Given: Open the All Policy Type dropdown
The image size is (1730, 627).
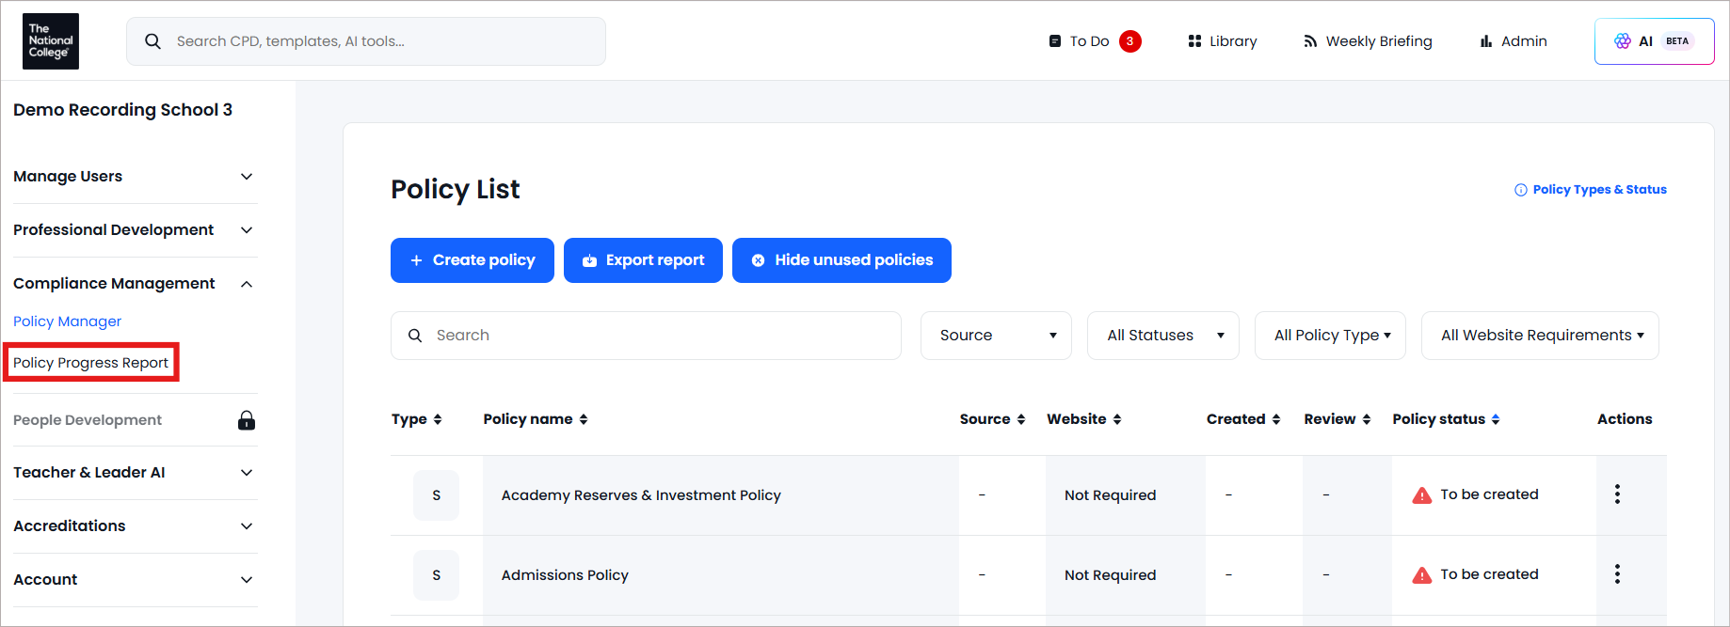Looking at the screenshot, I should [1330, 336].
